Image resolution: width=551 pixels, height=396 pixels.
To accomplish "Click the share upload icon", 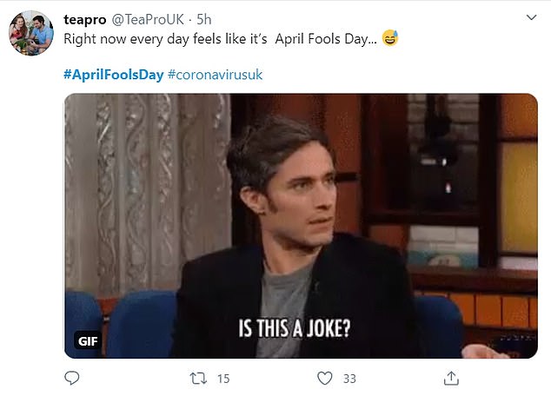I will coord(451,378).
